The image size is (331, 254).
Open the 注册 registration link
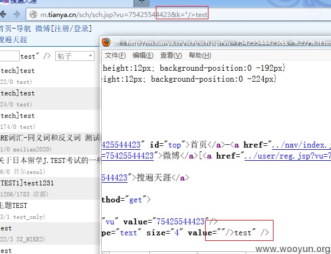click(62, 29)
